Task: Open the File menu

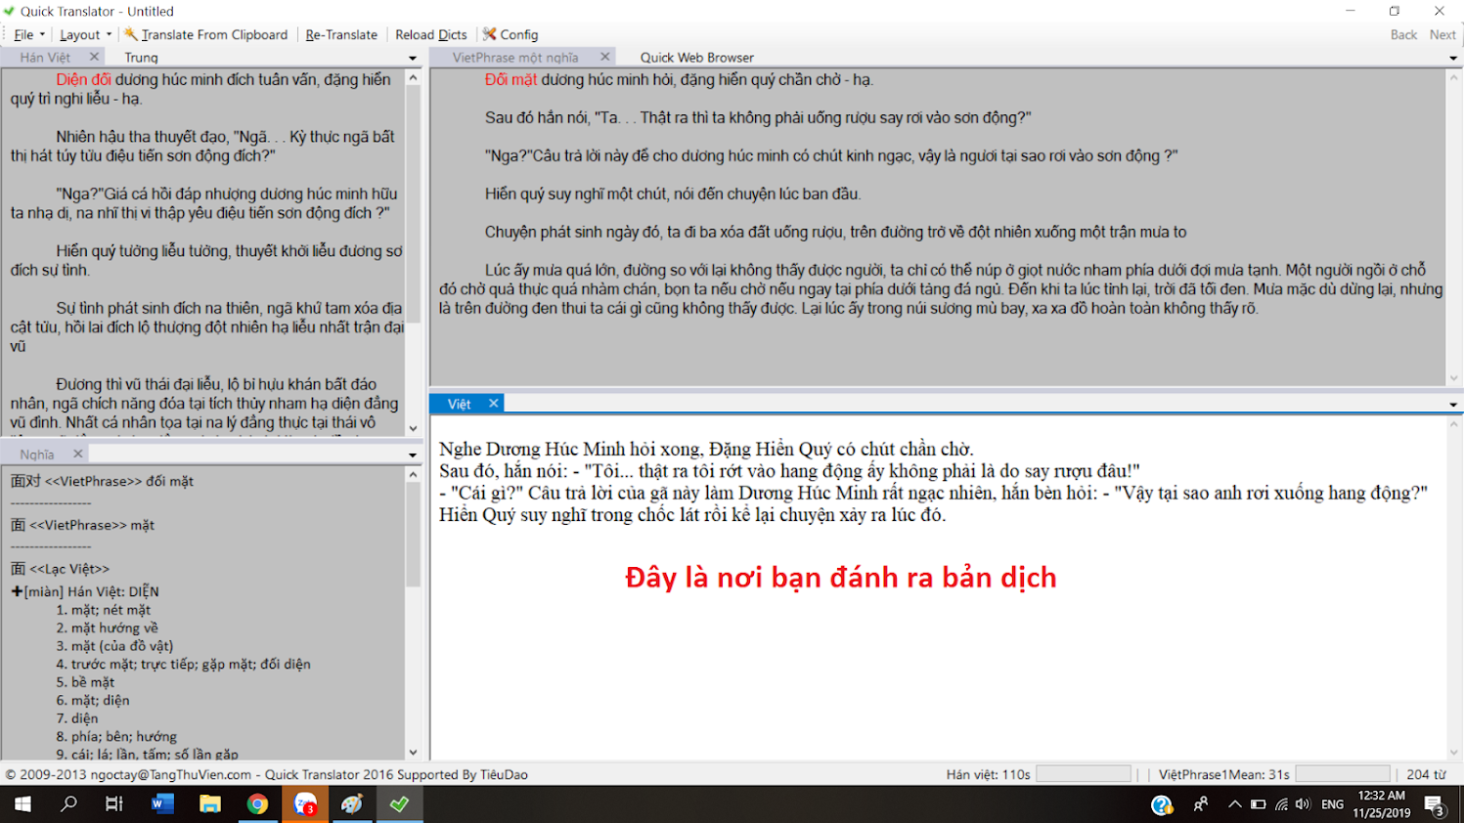Action: [22, 34]
